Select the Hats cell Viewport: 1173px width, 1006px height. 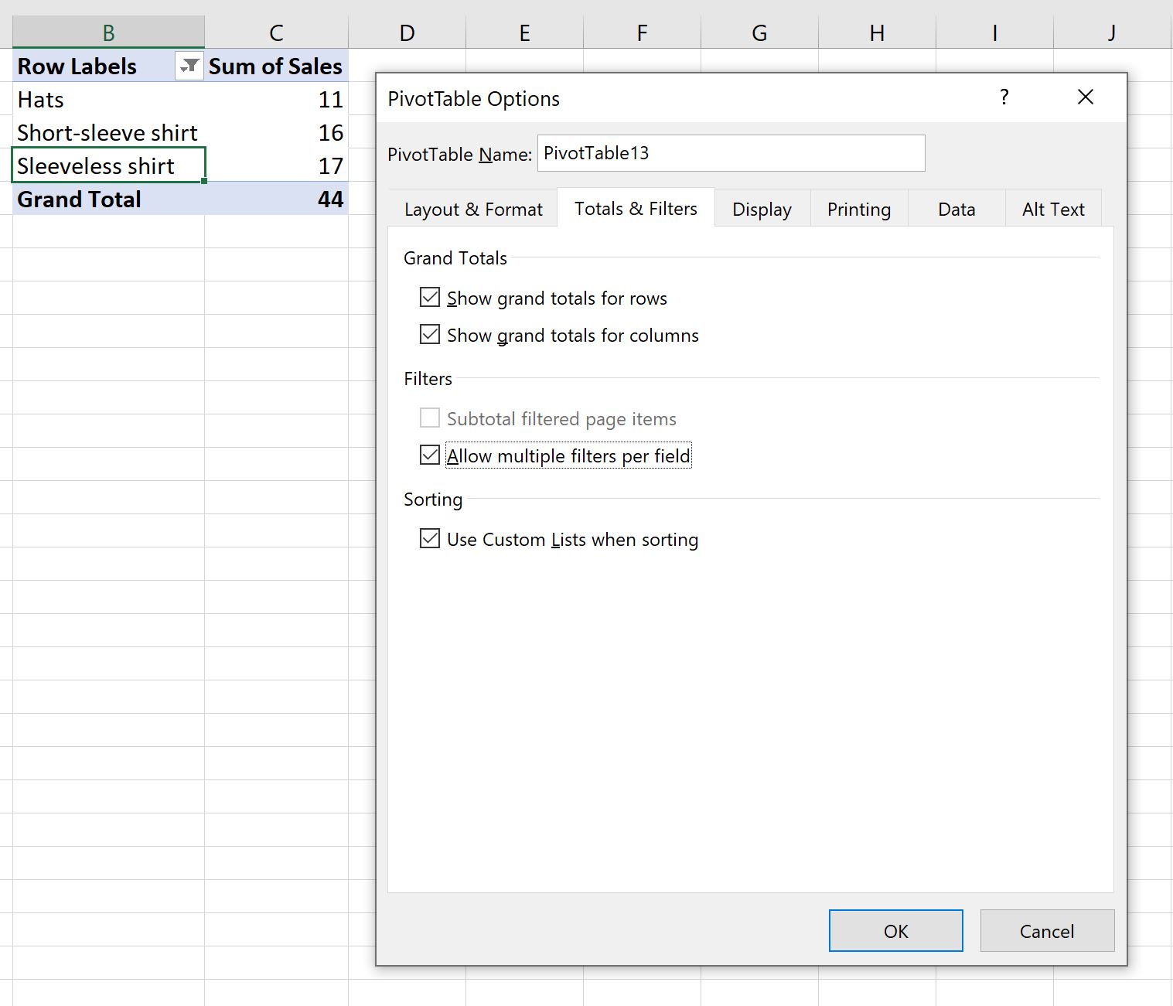108,99
